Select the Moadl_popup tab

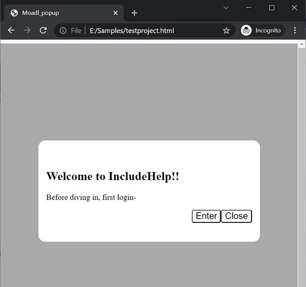coord(64,13)
